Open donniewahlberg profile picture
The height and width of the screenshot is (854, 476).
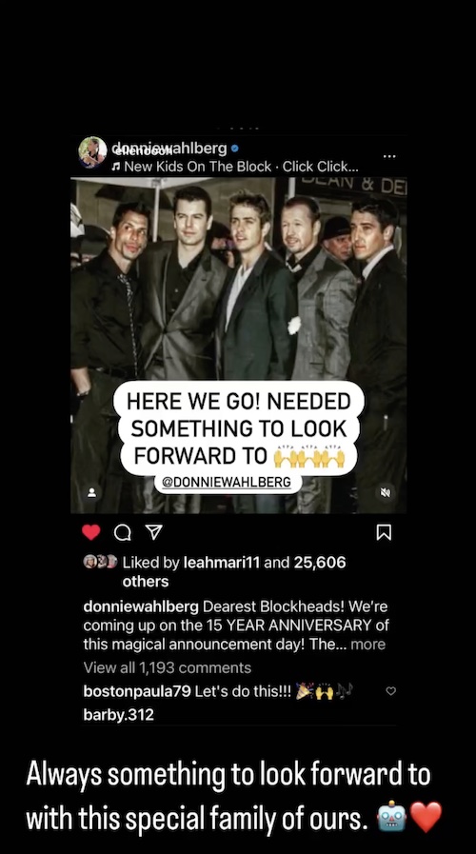tap(92, 152)
